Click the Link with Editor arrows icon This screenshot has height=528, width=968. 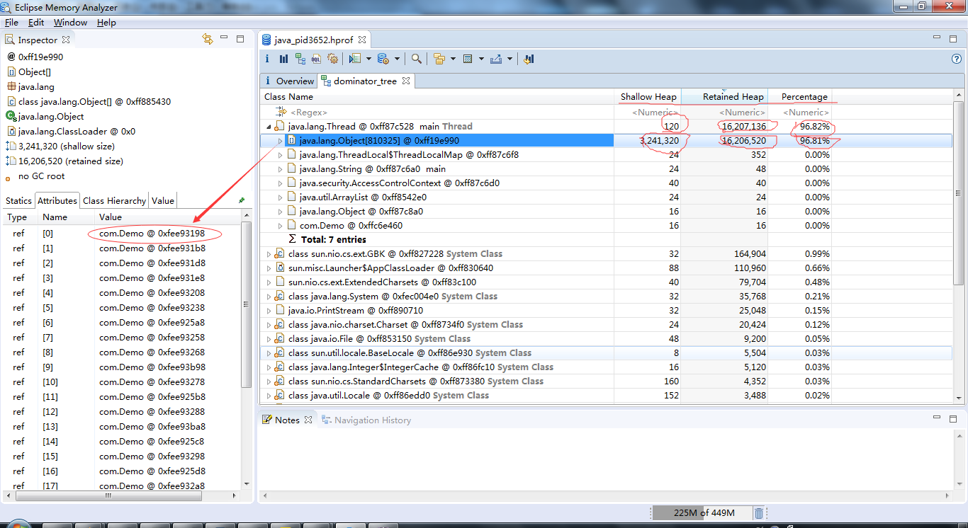click(x=207, y=40)
